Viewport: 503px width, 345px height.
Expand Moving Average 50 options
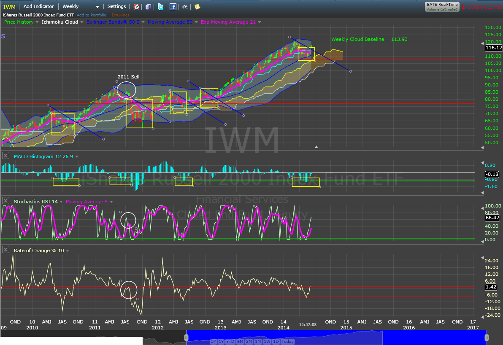click(x=196, y=22)
